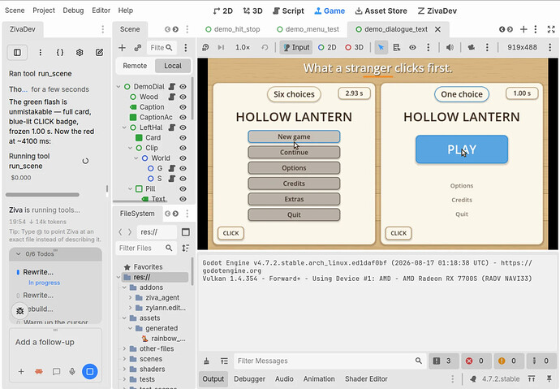This screenshot has width=560, height=389.
Task: Open the Debugger bottom panel tab
Action: coord(250,379)
